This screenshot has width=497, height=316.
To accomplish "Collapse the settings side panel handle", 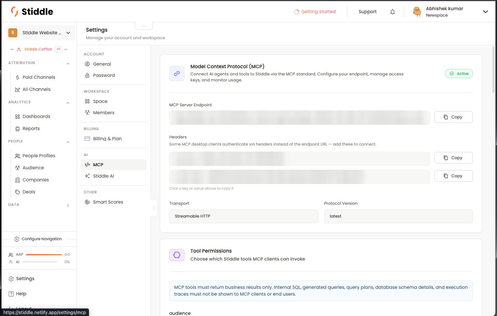I will click(154, 208).
